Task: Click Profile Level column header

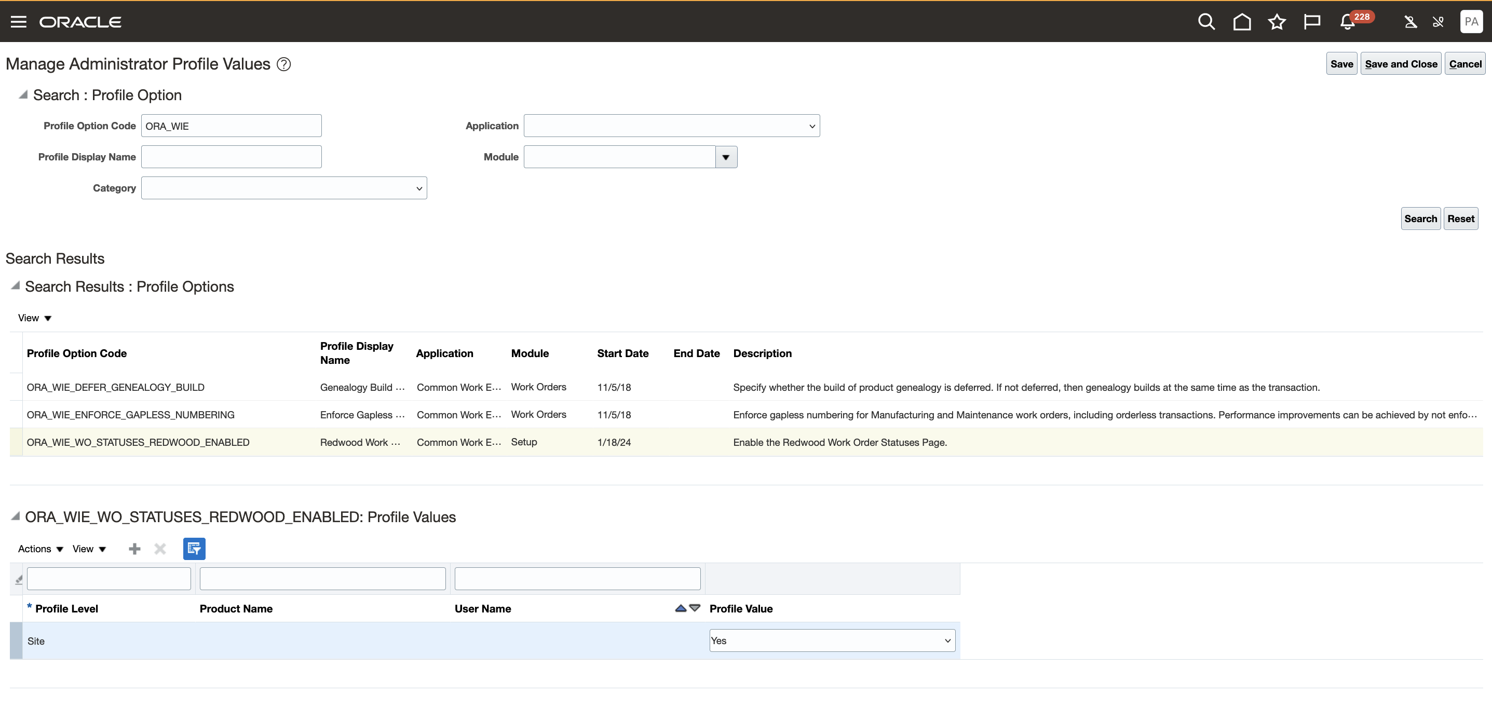Action: pos(66,609)
